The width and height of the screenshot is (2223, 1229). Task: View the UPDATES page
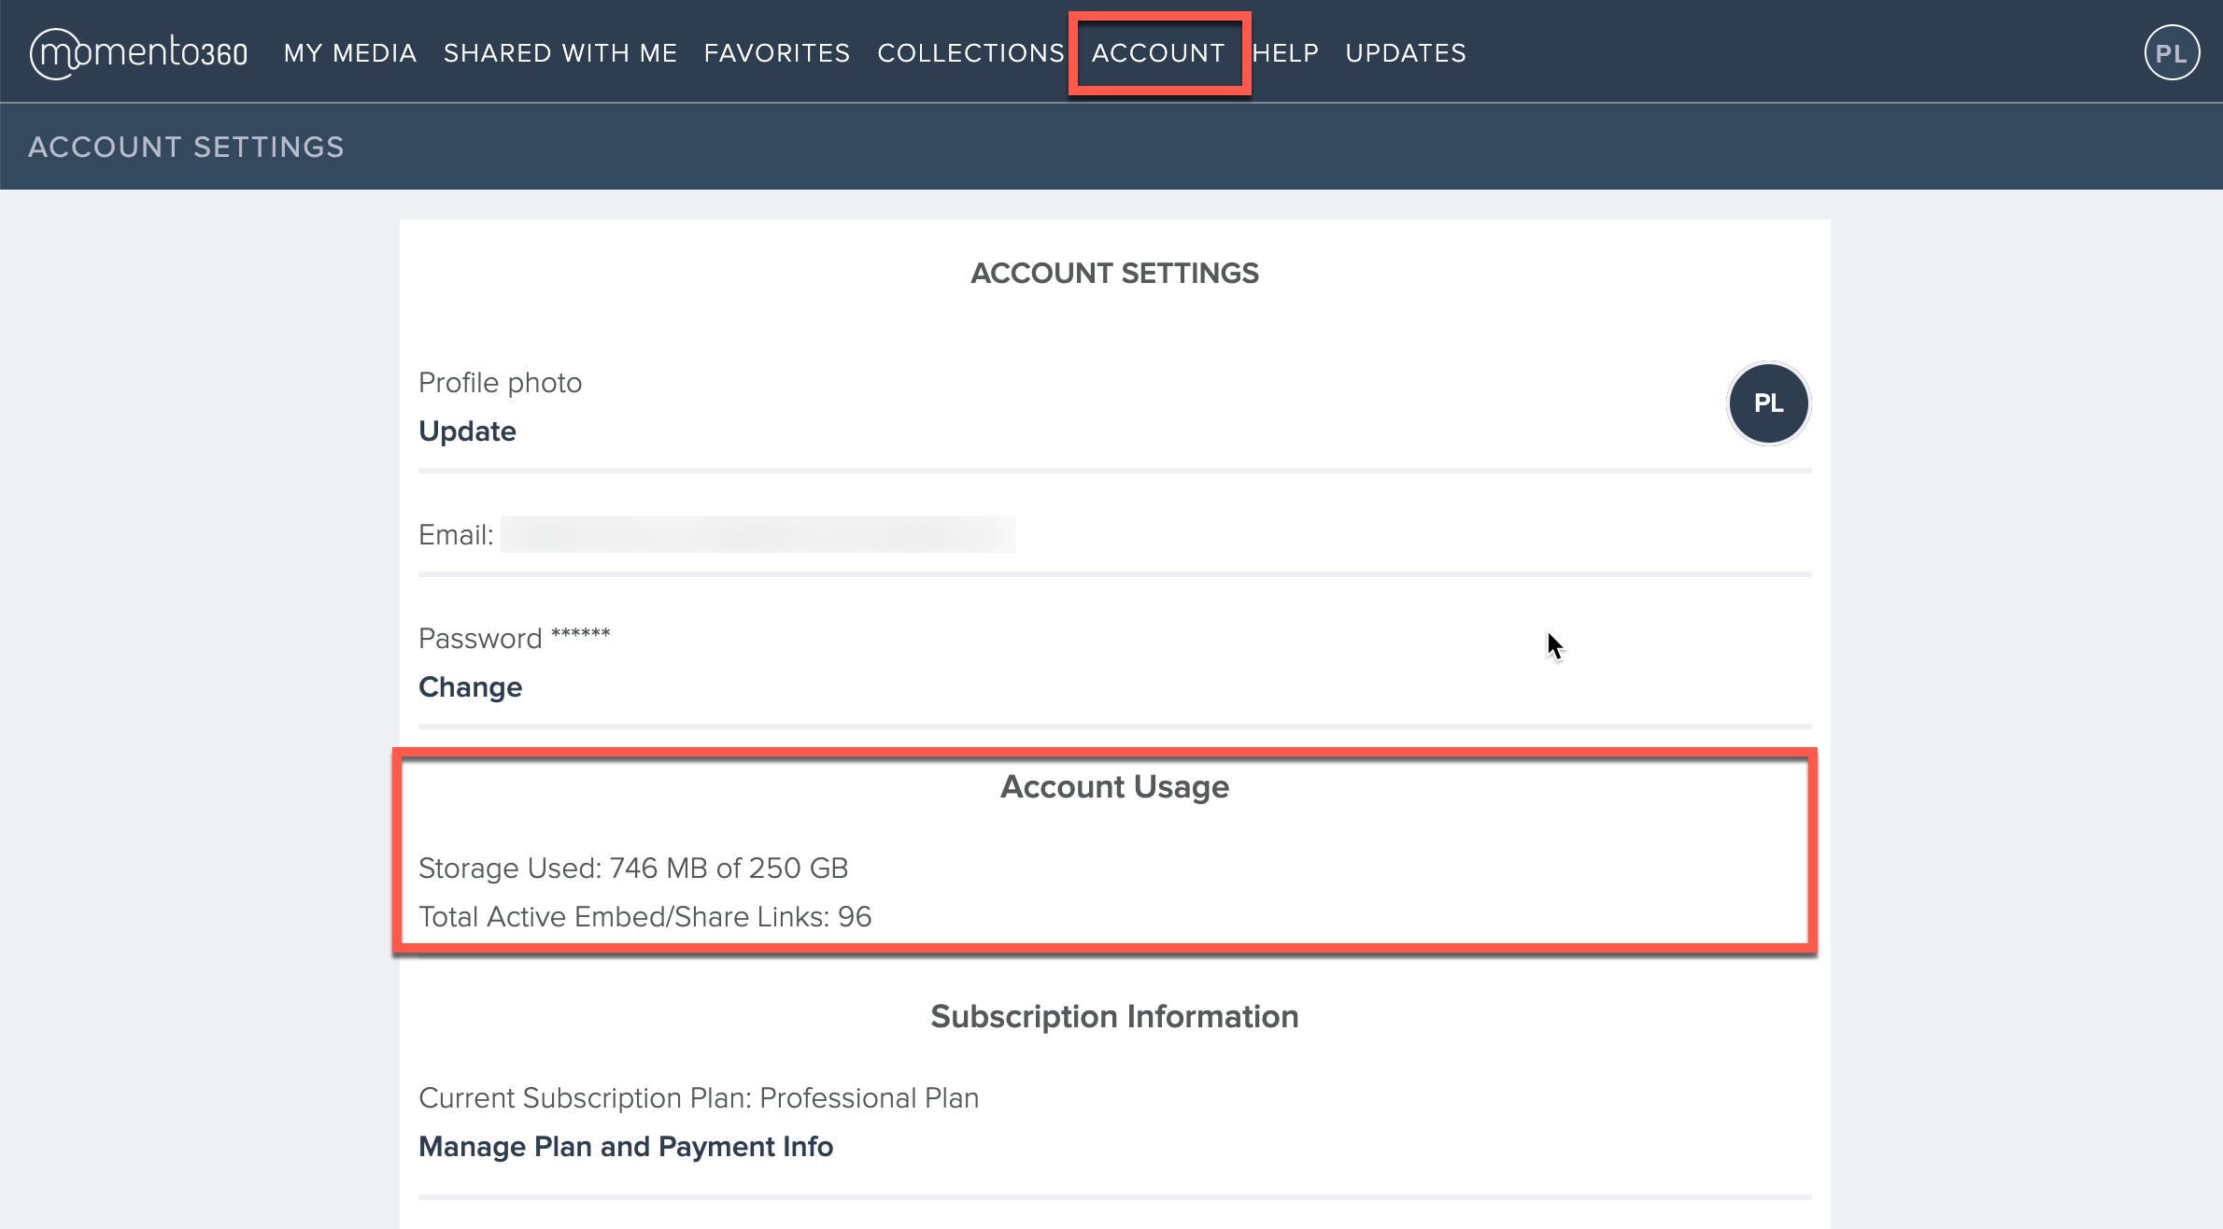(x=1405, y=53)
